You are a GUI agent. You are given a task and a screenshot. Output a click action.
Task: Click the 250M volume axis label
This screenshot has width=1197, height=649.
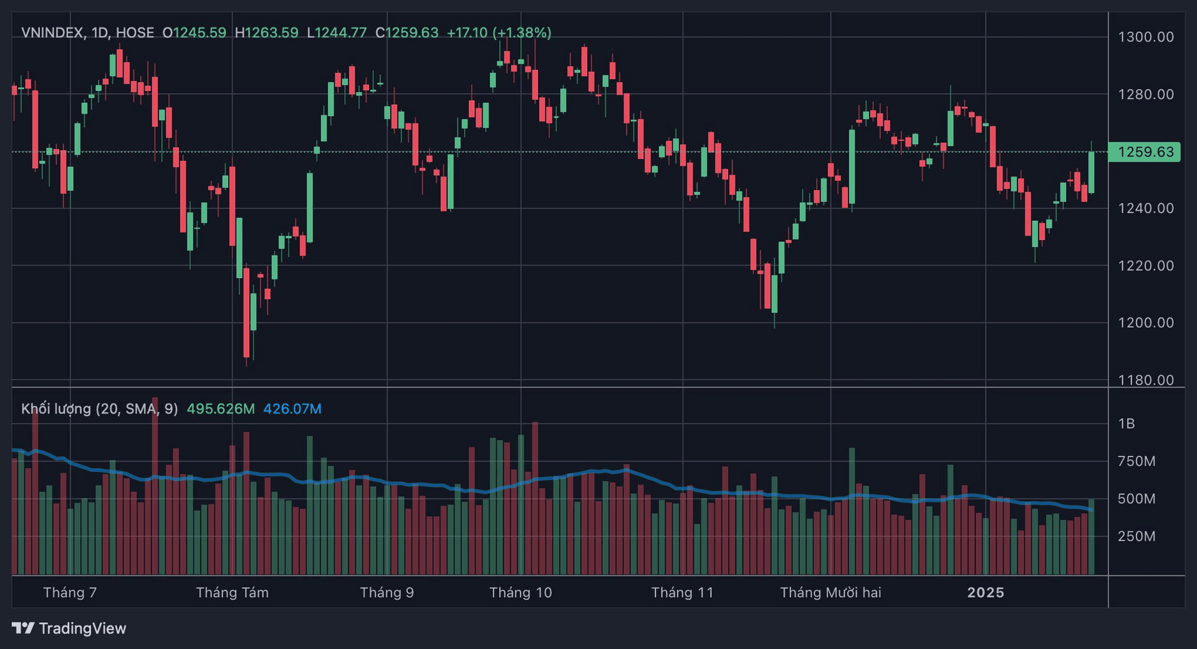(1137, 536)
